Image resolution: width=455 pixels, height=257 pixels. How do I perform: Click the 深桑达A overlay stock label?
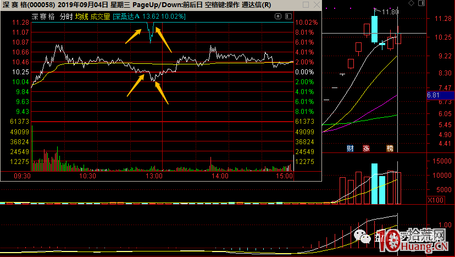pyautogui.click(x=126, y=17)
